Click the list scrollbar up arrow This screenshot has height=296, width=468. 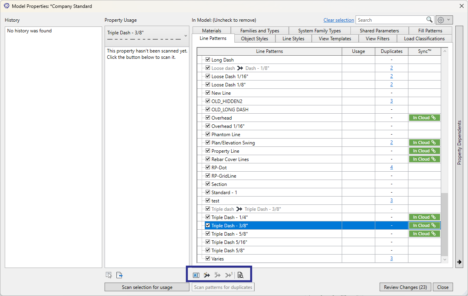pyautogui.click(x=444, y=51)
